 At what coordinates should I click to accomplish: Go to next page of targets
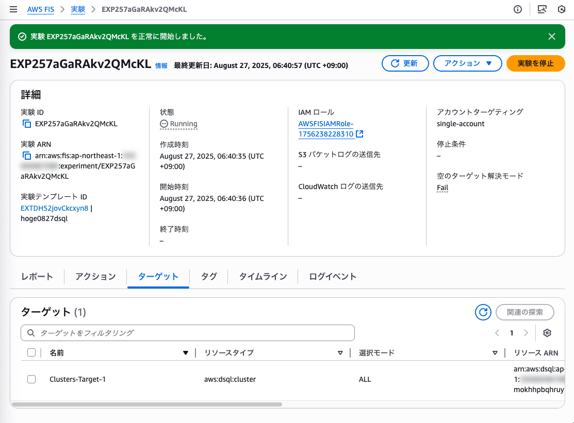526,333
